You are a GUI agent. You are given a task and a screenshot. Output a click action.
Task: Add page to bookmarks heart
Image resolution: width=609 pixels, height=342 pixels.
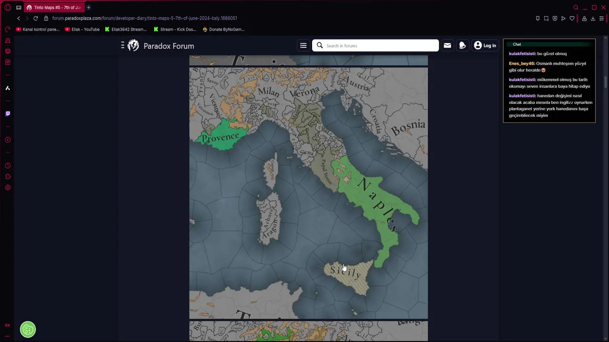[x=572, y=19]
